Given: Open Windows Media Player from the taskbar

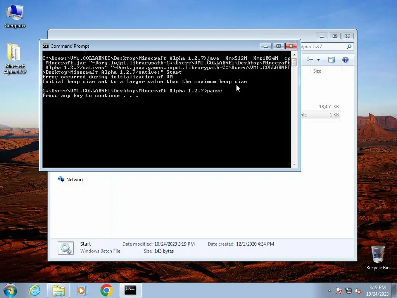Looking at the screenshot, I should point(82,290).
